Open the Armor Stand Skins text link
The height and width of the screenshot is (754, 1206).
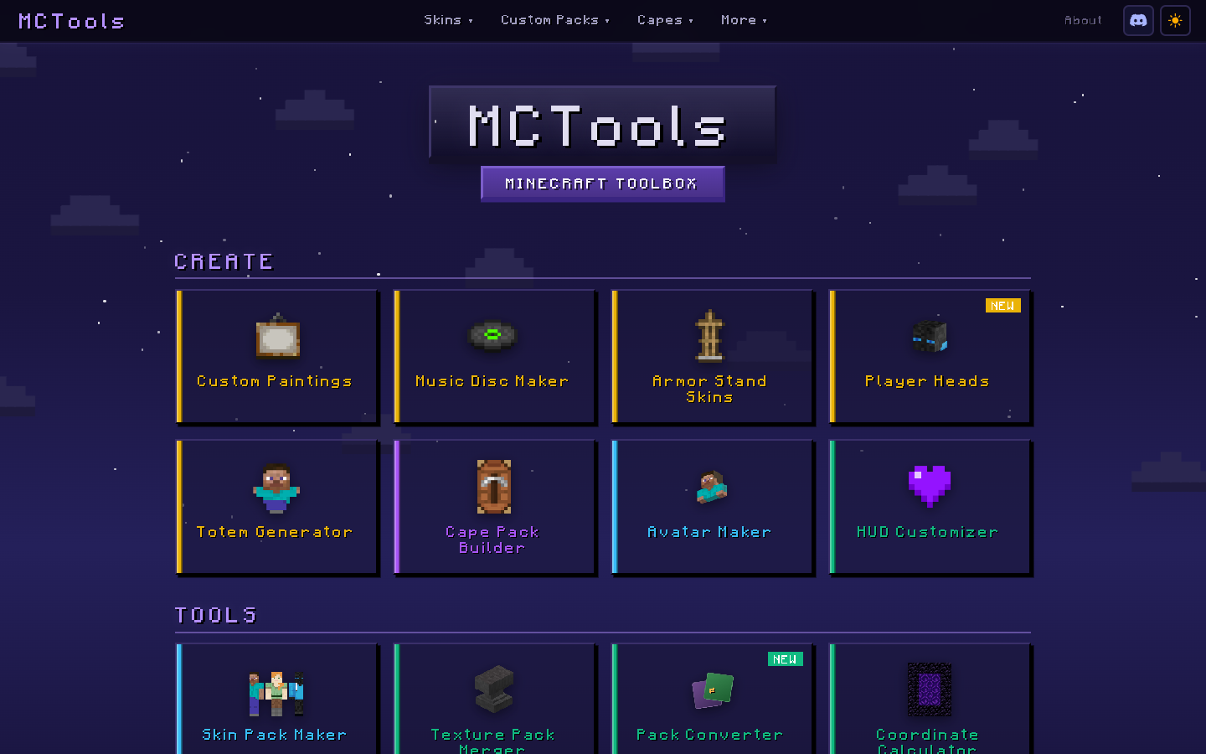click(709, 389)
